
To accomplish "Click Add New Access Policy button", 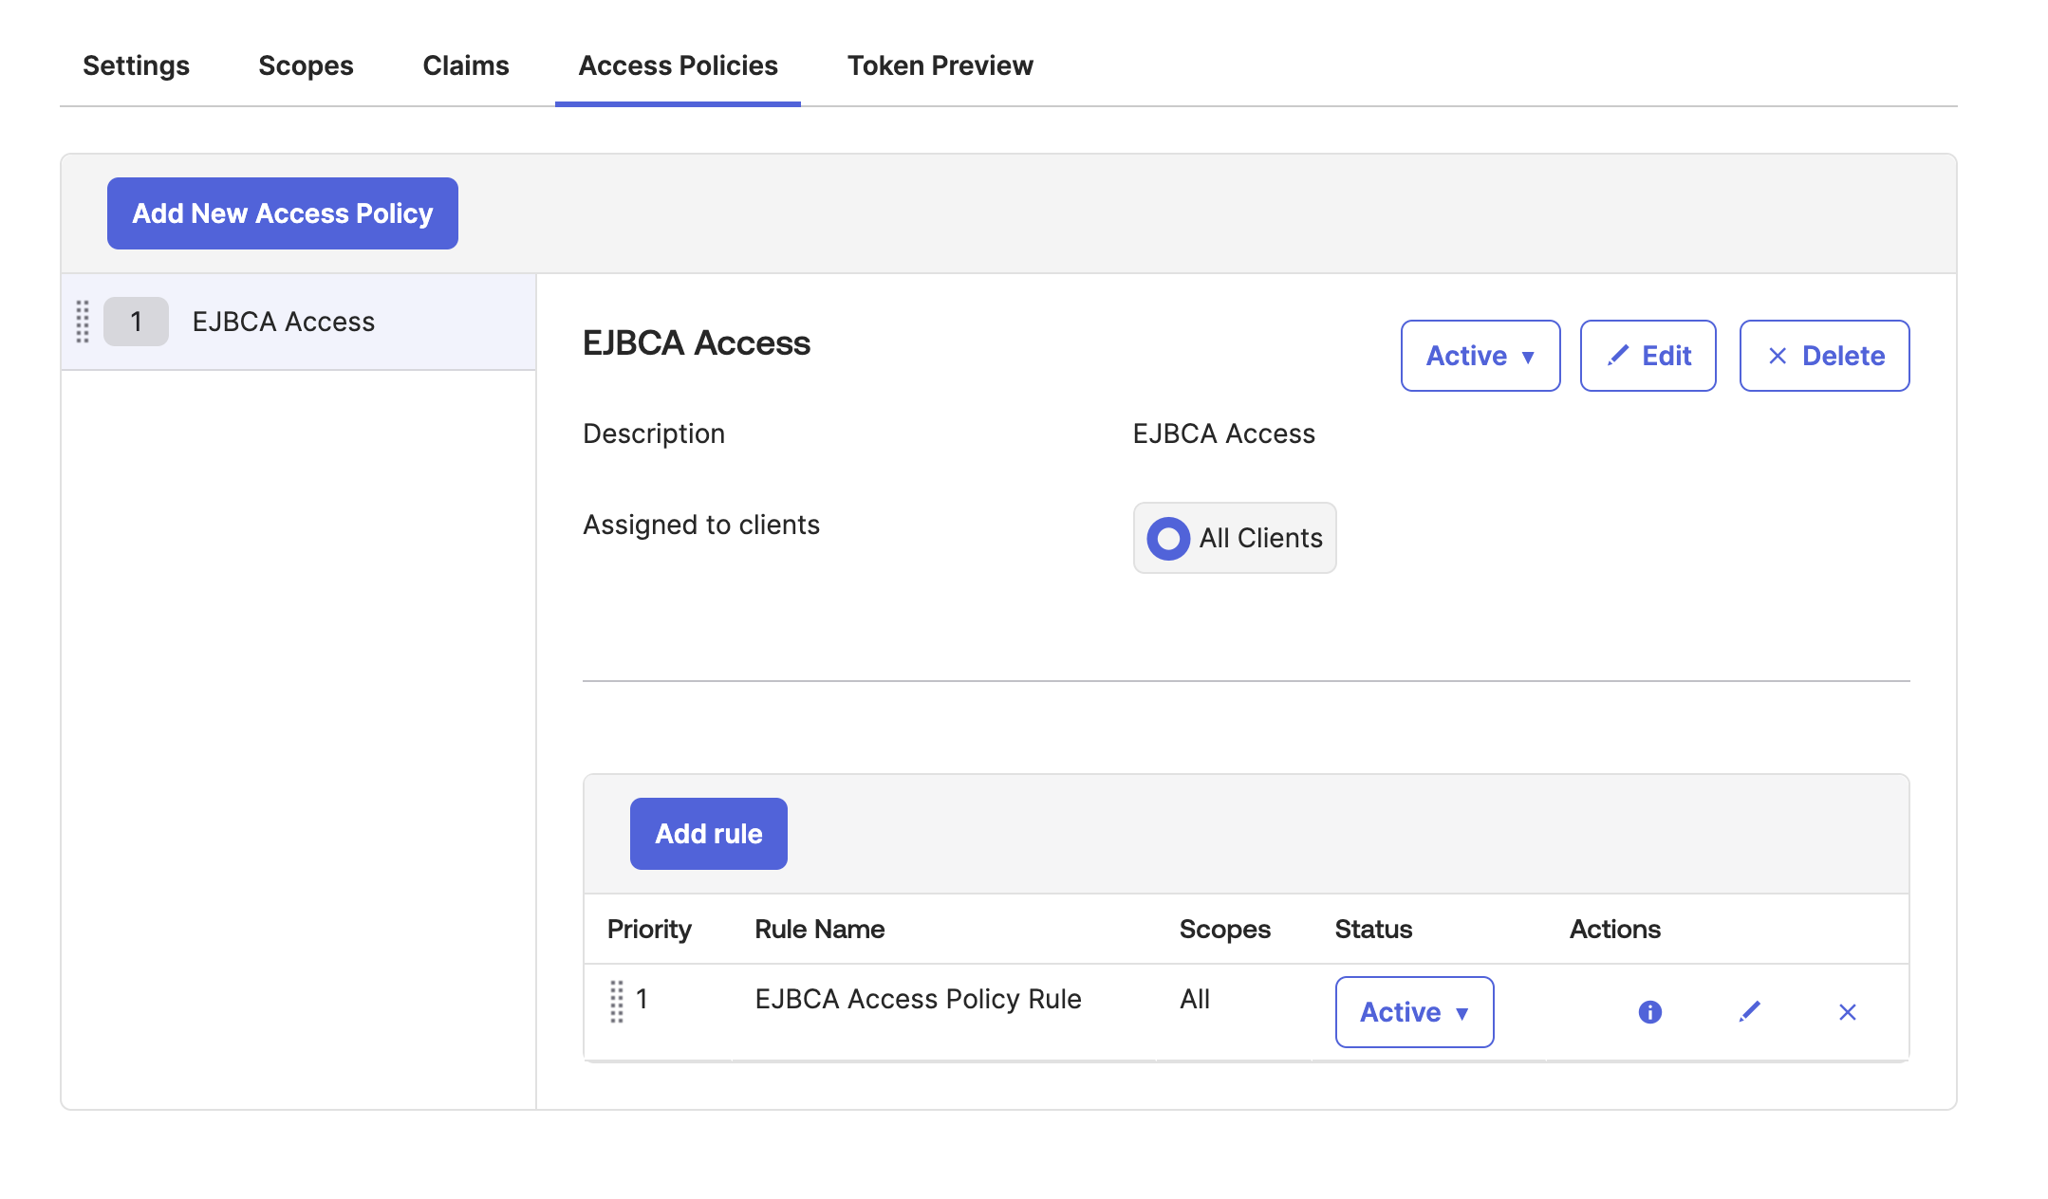I will click(x=282, y=213).
